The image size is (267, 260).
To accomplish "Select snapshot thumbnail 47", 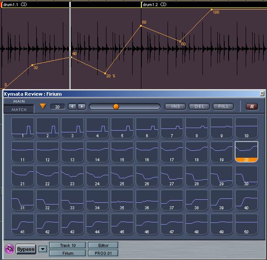I will click(x=172, y=224).
